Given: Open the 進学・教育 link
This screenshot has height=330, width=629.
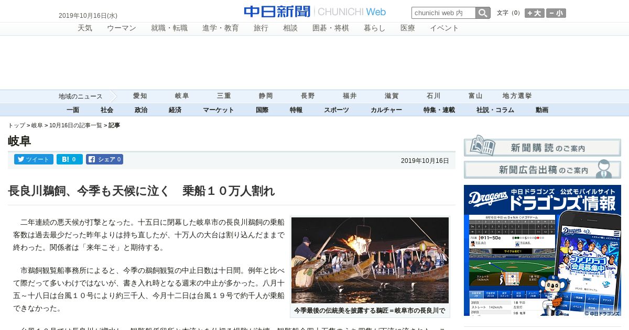Looking at the screenshot, I should click(x=221, y=28).
